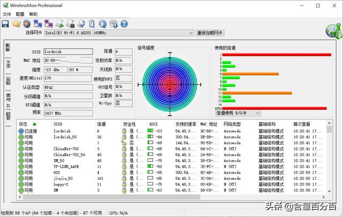
Task: Click the SSID field showing lordwish
Action: [x=68, y=51]
